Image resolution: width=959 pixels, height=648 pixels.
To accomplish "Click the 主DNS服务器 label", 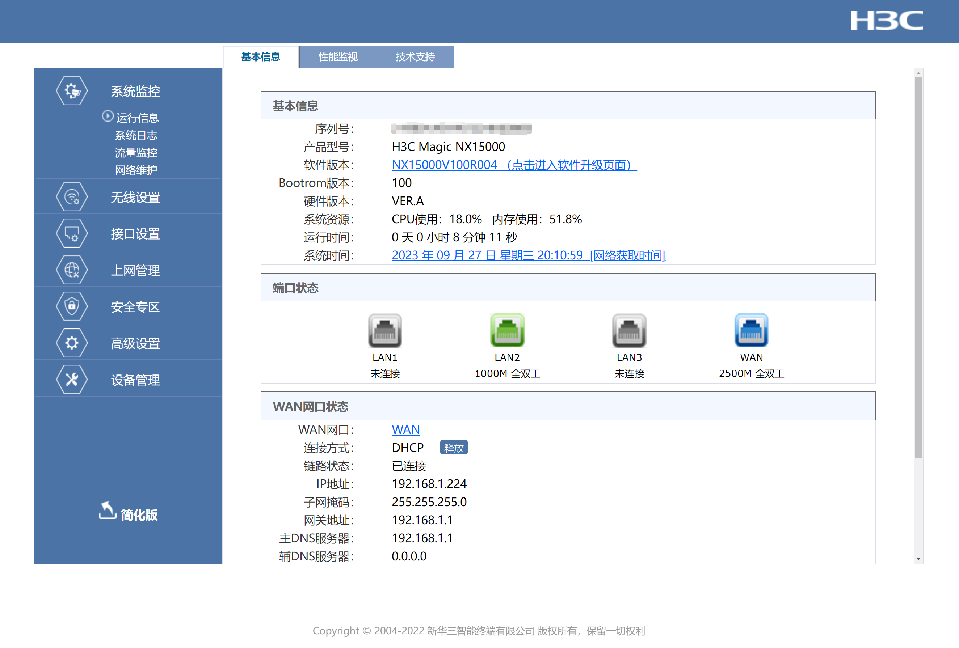I will [316, 538].
